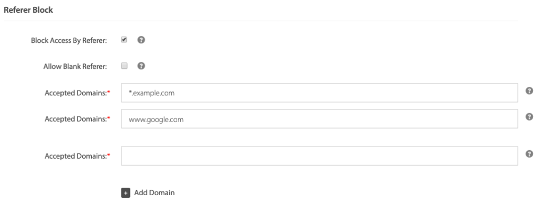Click the plus icon for Add Domain
Viewport: 547px width, 210px height.
[126, 193]
